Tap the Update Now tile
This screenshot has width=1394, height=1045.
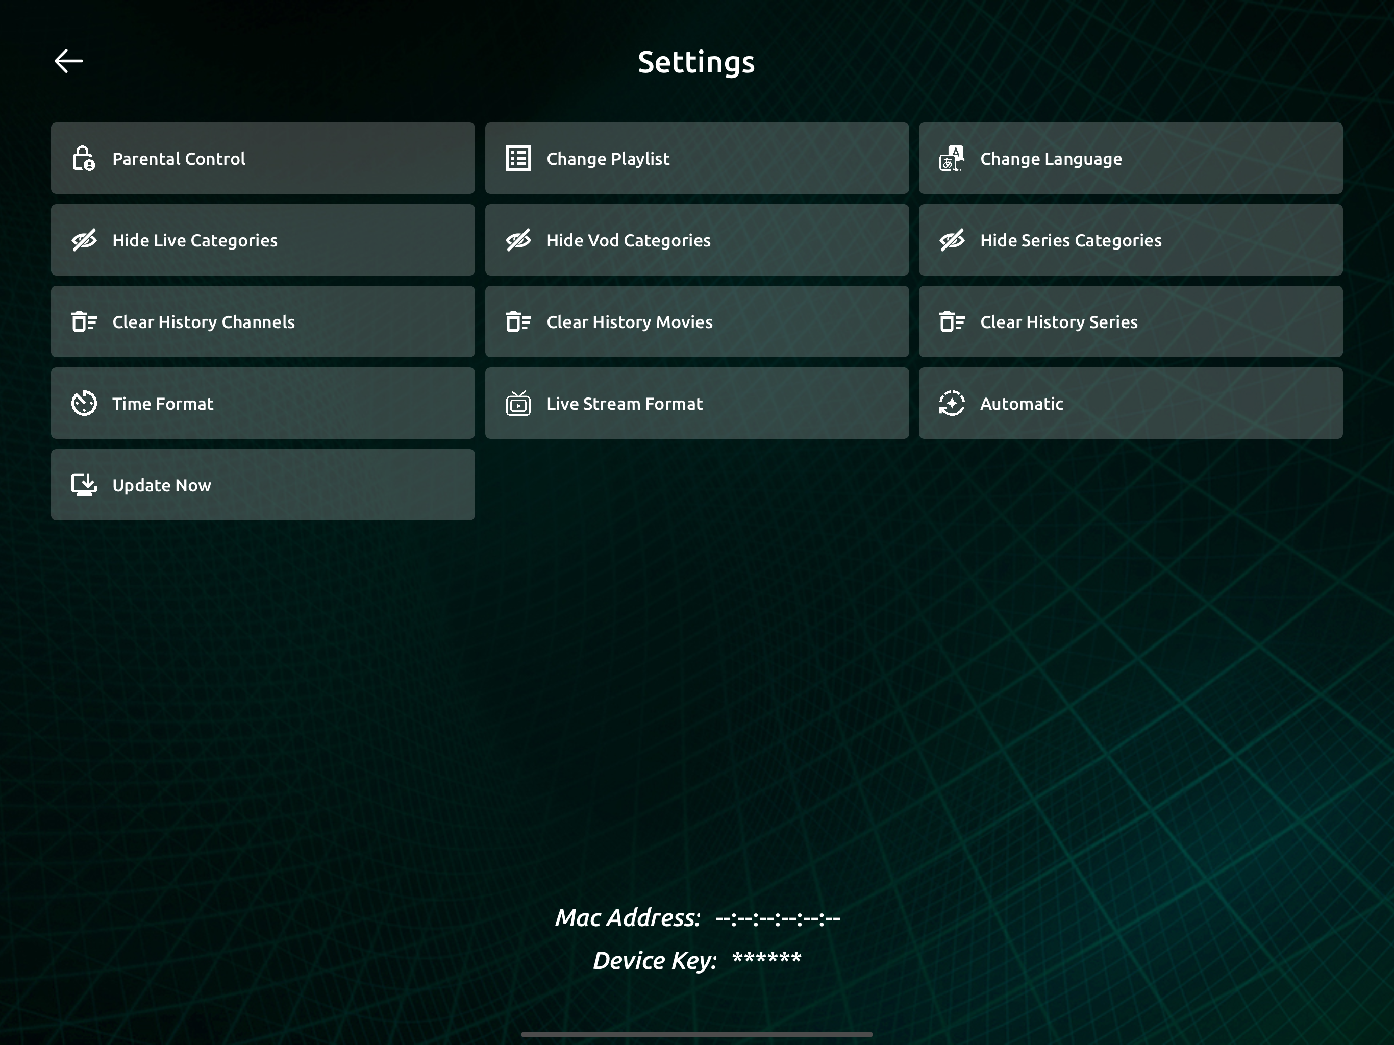tap(263, 485)
